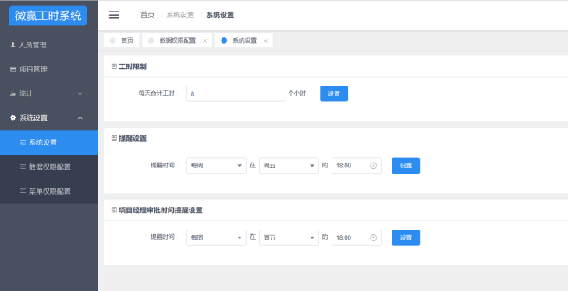Select 系统设置 submenu item

pos(49,142)
